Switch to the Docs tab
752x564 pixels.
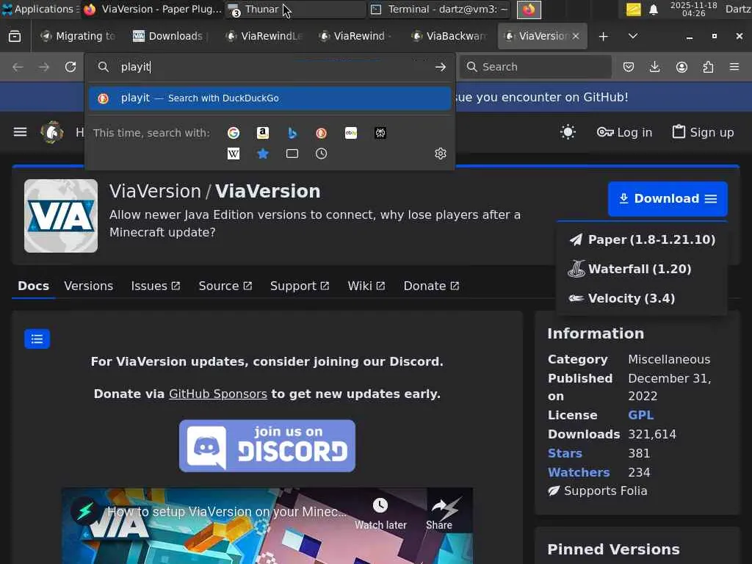(x=34, y=286)
